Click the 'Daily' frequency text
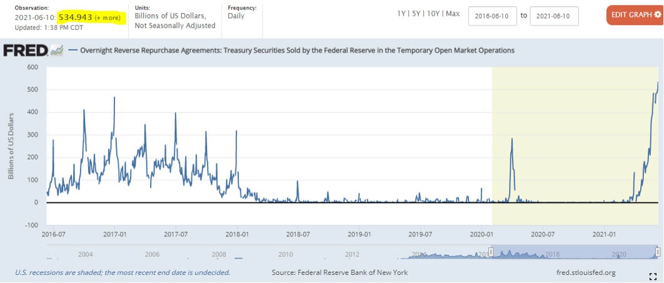This screenshot has height=283, width=664. pyautogui.click(x=236, y=17)
